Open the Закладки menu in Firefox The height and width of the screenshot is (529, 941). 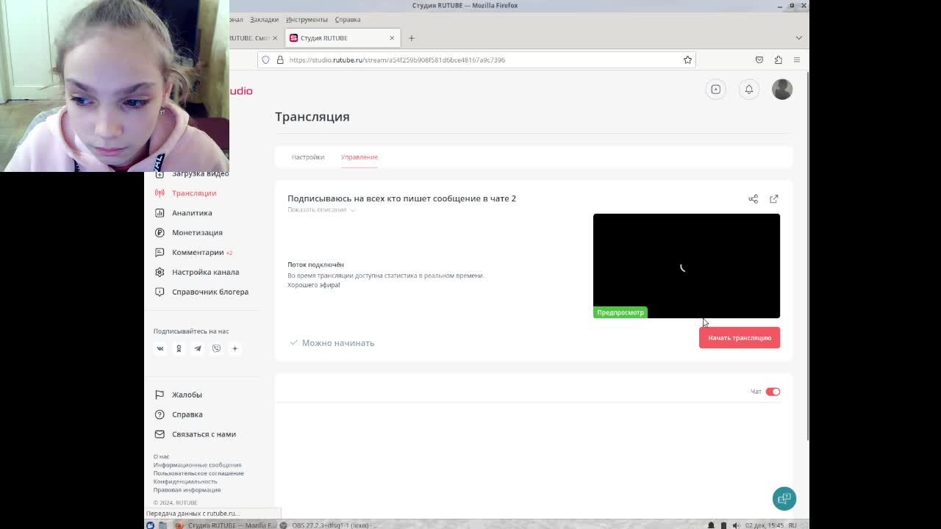click(x=264, y=20)
